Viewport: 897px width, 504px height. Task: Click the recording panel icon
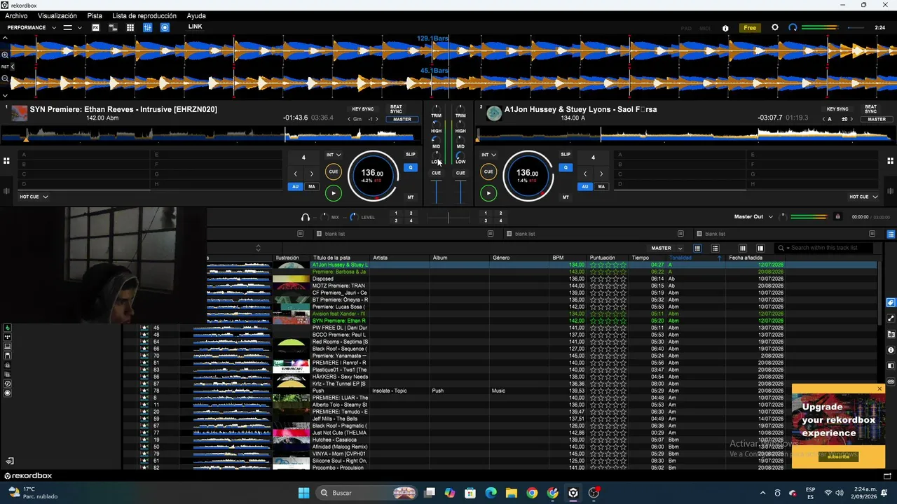[x=165, y=27]
